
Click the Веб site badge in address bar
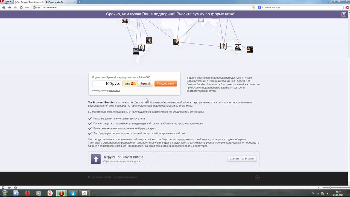pyautogui.click(x=37, y=7)
